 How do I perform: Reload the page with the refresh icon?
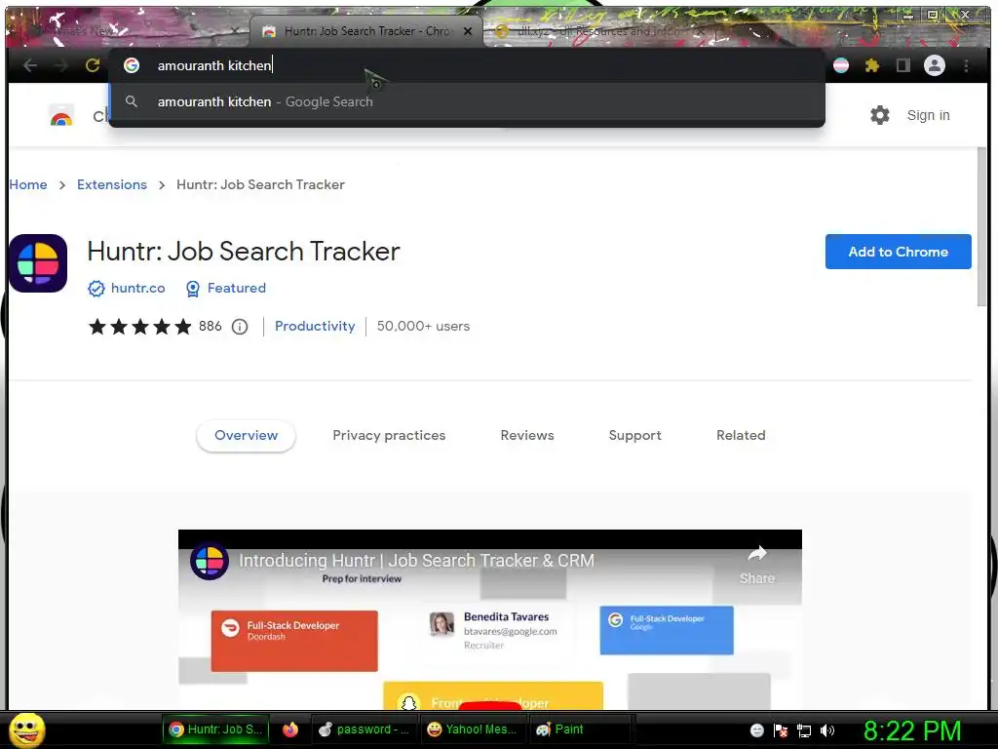[93, 65]
